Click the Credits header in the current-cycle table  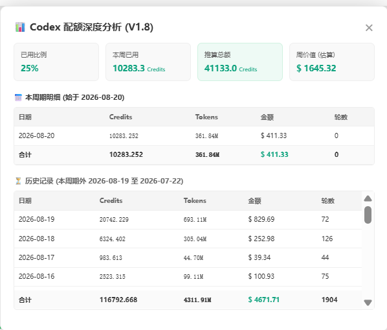point(120,117)
